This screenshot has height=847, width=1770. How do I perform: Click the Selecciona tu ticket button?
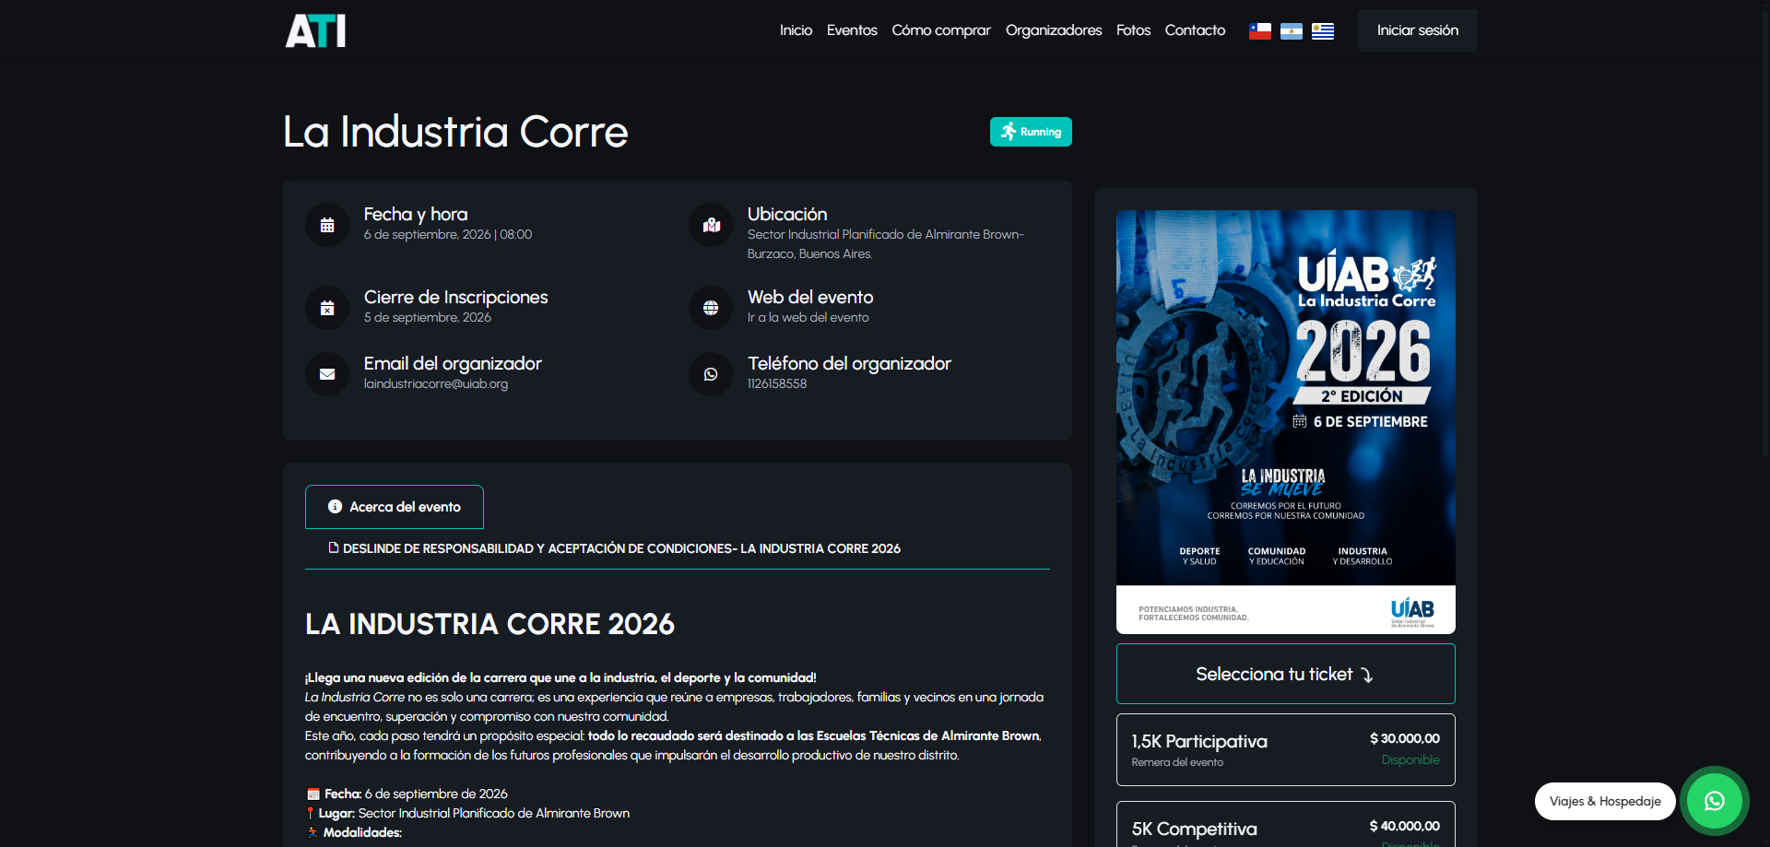pyautogui.click(x=1285, y=674)
